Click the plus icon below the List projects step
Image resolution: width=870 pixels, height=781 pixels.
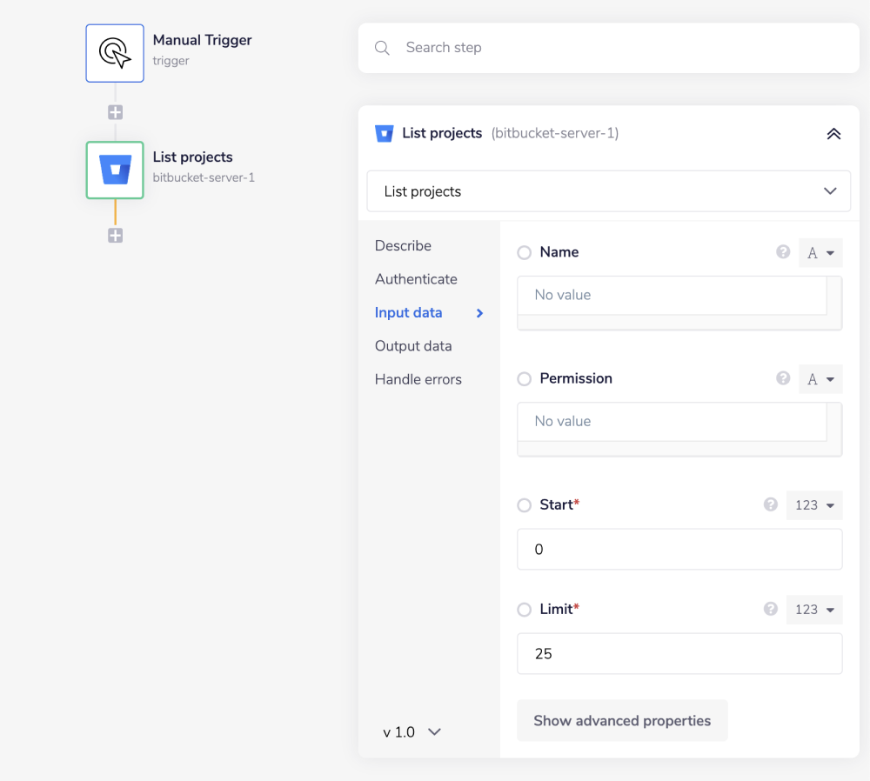[114, 235]
